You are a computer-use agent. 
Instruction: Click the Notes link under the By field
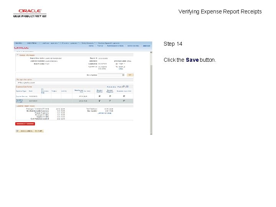click(121, 69)
